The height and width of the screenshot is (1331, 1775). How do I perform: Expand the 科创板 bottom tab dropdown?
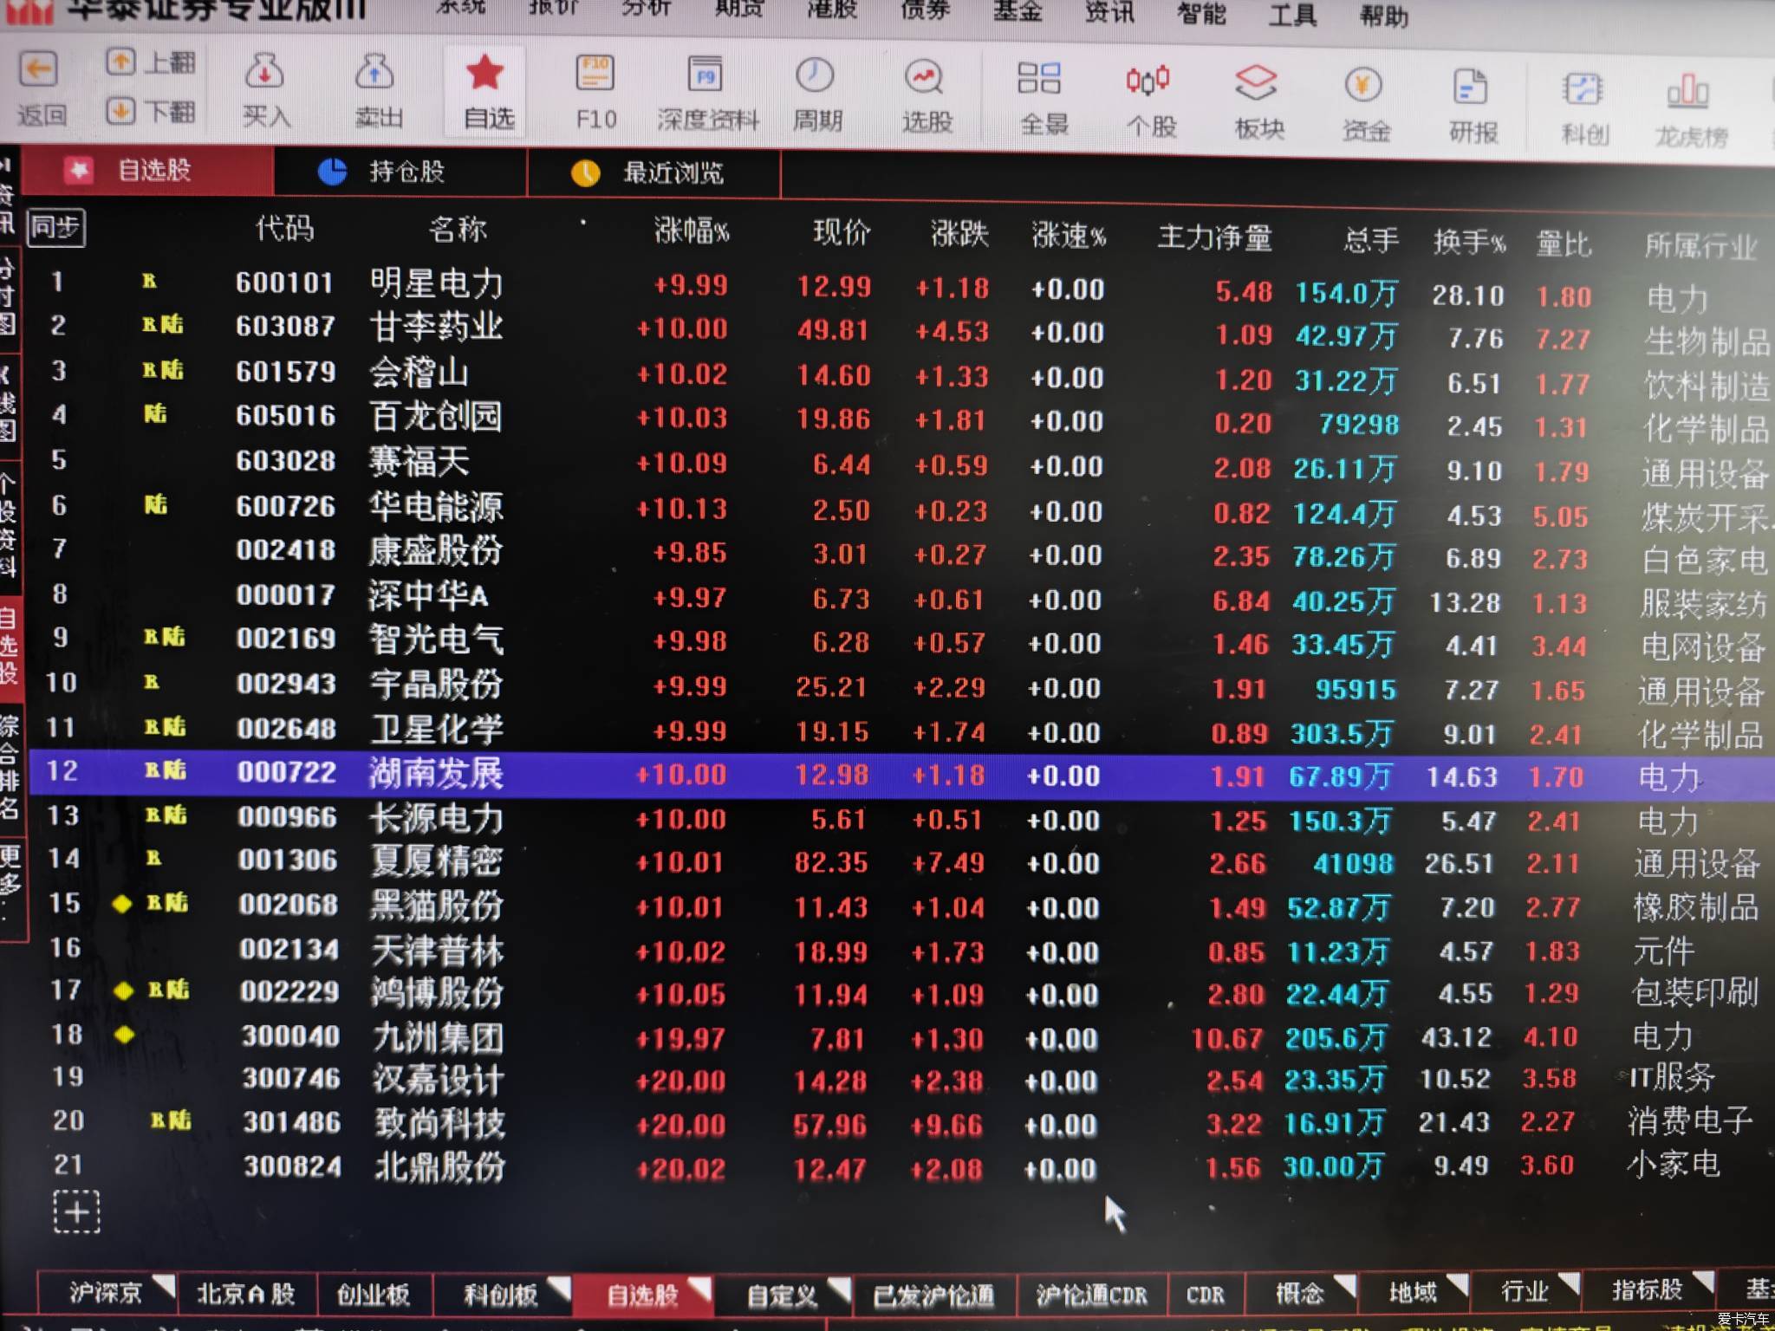click(559, 1288)
